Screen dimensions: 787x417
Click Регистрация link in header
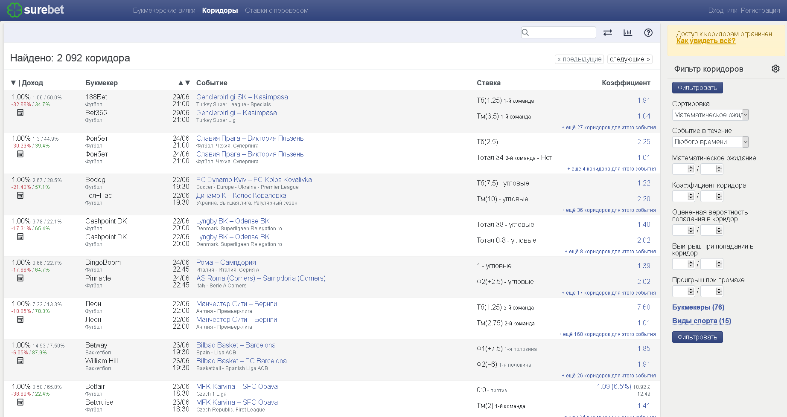tap(760, 10)
